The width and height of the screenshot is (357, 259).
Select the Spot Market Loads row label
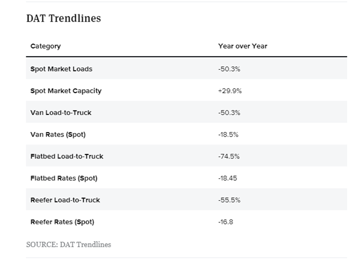pos(61,69)
